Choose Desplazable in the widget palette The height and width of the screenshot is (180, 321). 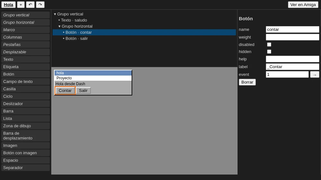point(25,52)
